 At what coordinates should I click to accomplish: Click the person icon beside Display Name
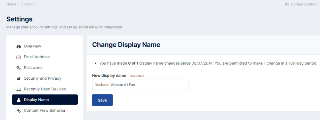(19, 100)
